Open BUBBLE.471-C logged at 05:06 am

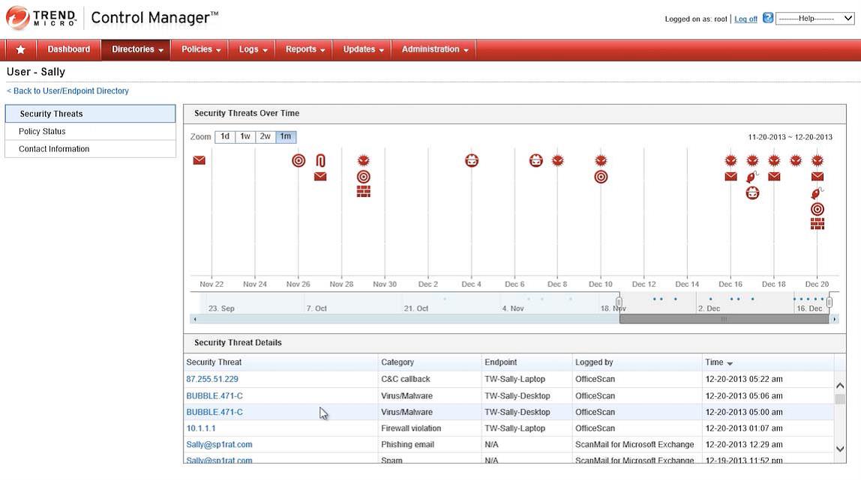pos(214,395)
